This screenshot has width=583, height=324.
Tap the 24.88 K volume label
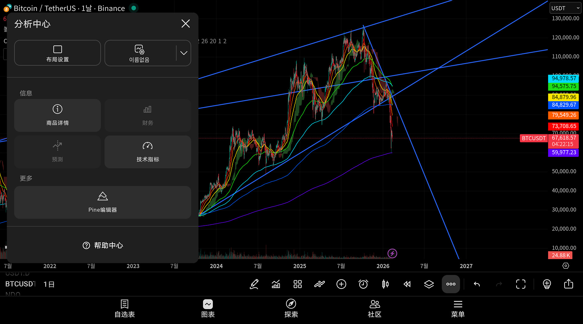click(560, 255)
